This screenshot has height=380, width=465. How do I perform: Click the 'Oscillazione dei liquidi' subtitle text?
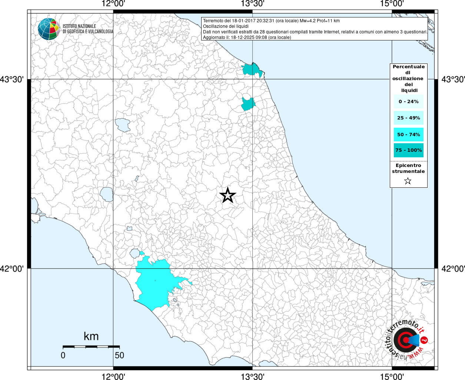click(x=226, y=26)
